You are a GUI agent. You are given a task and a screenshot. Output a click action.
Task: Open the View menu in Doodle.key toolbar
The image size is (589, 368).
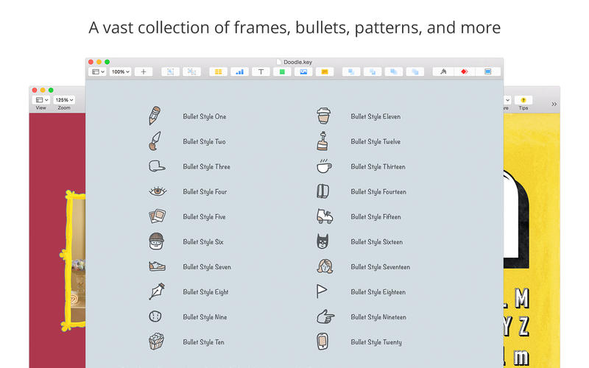point(98,71)
